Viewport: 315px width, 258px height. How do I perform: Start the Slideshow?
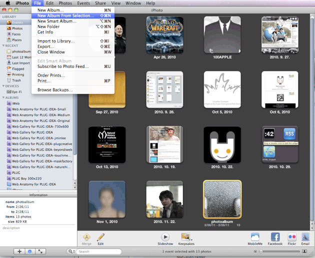point(165,239)
